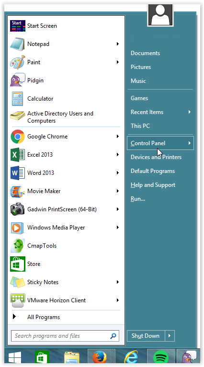
Task: Launch Notepad from its notepad icon
Action: (18, 44)
